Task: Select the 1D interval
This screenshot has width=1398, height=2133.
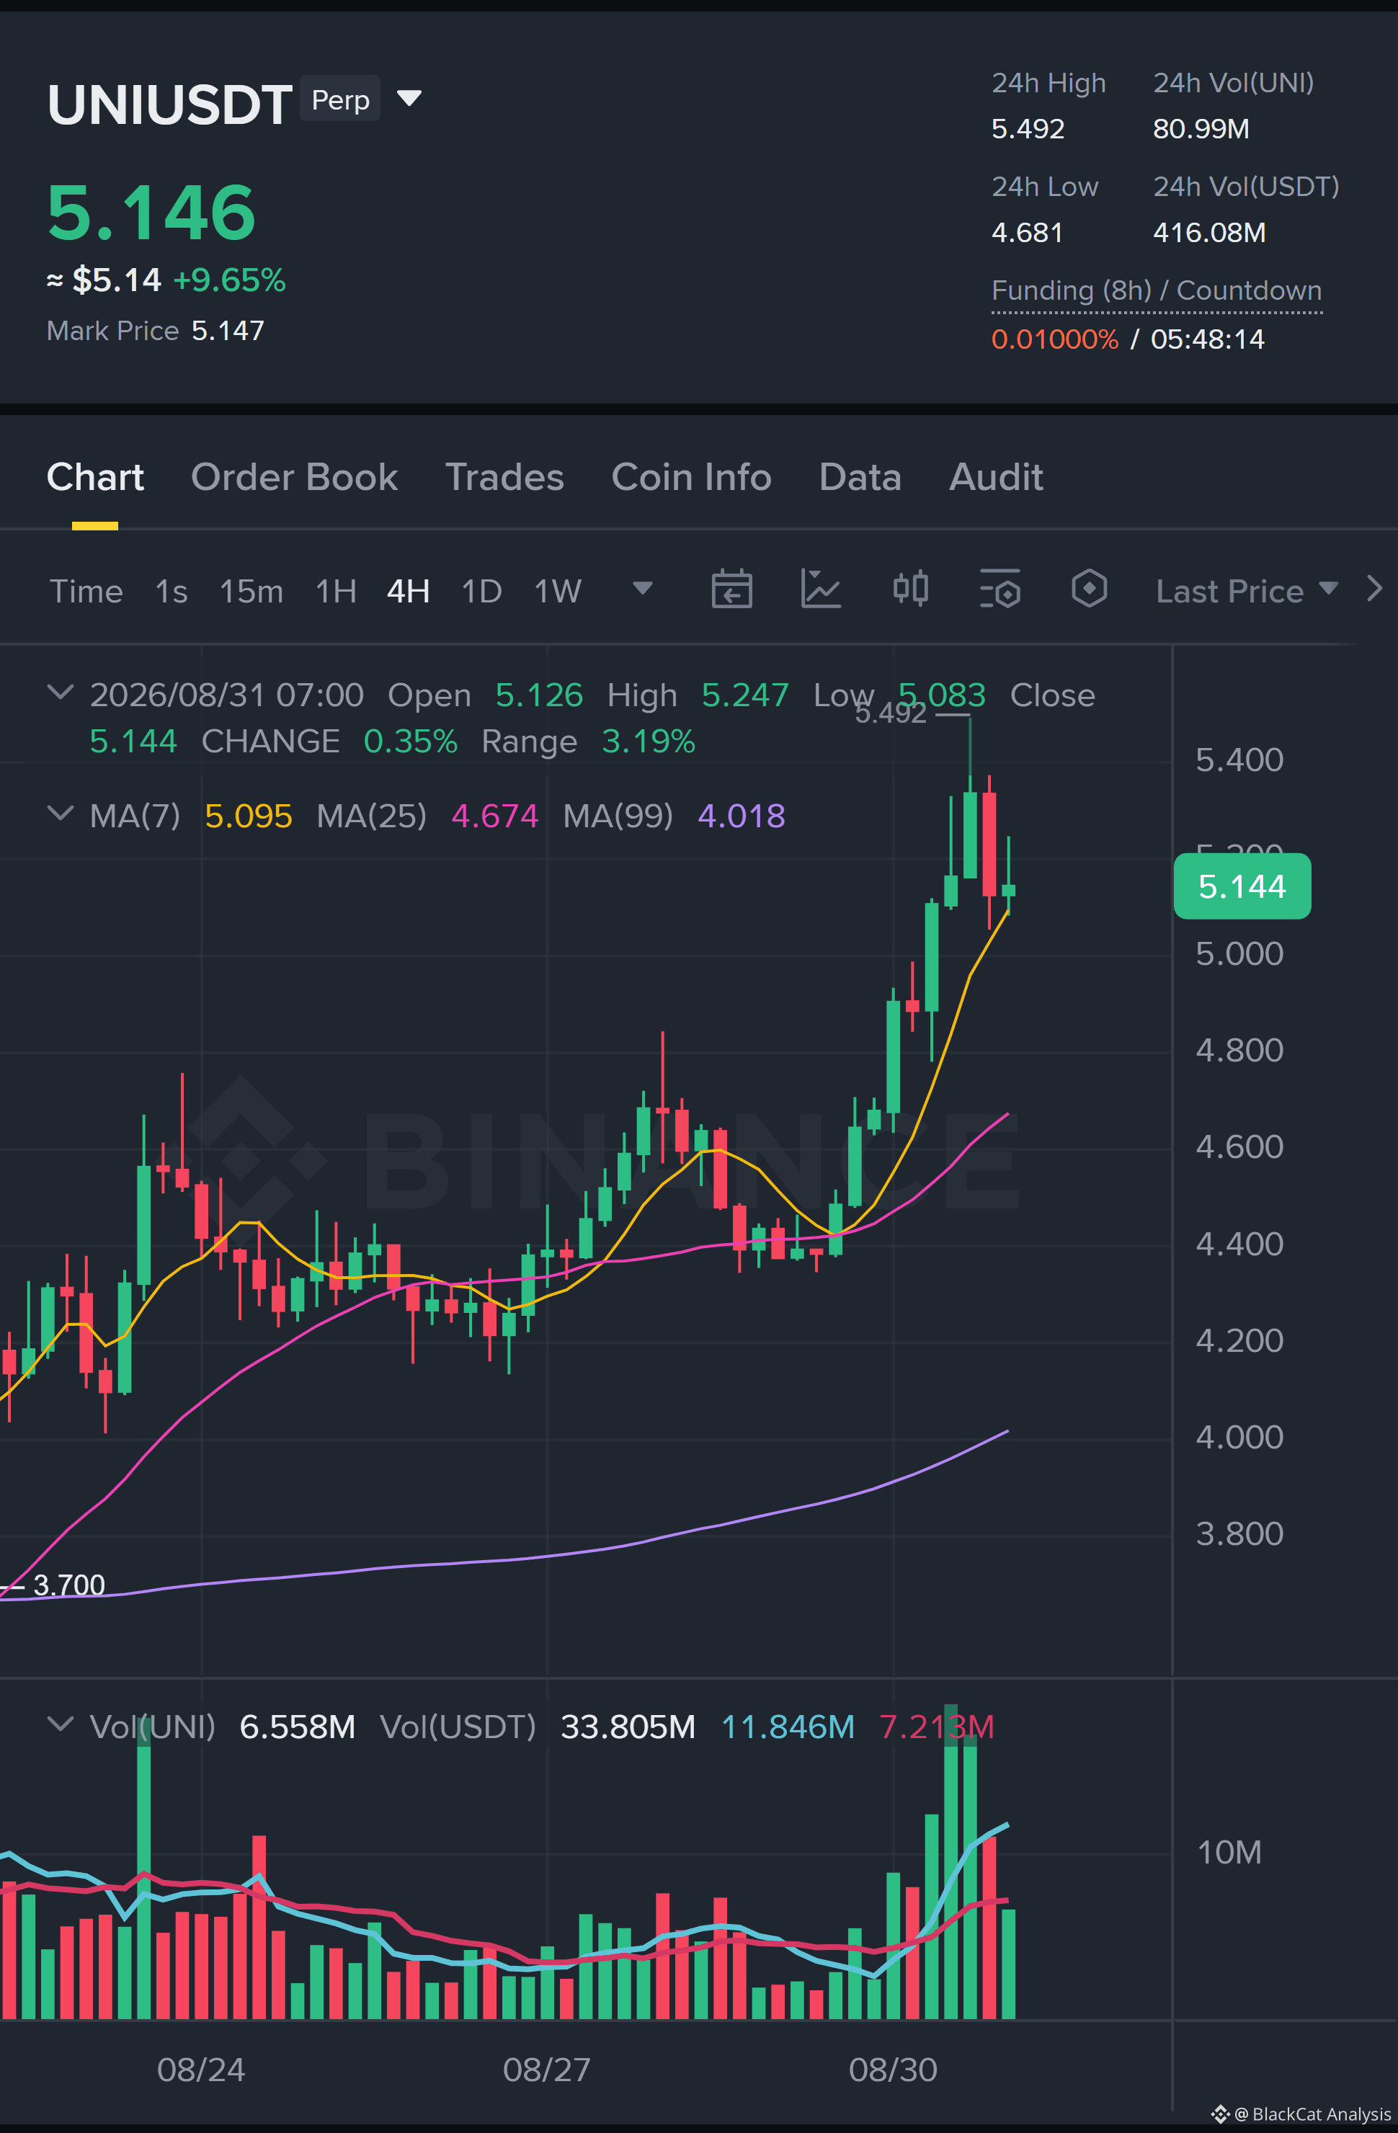Action: pyautogui.click(x=481, y=591)
